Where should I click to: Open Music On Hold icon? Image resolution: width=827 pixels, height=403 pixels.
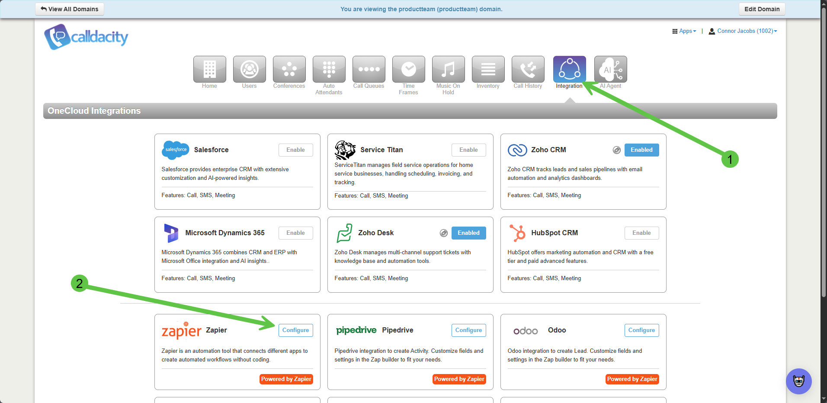[x=448, y=69]
